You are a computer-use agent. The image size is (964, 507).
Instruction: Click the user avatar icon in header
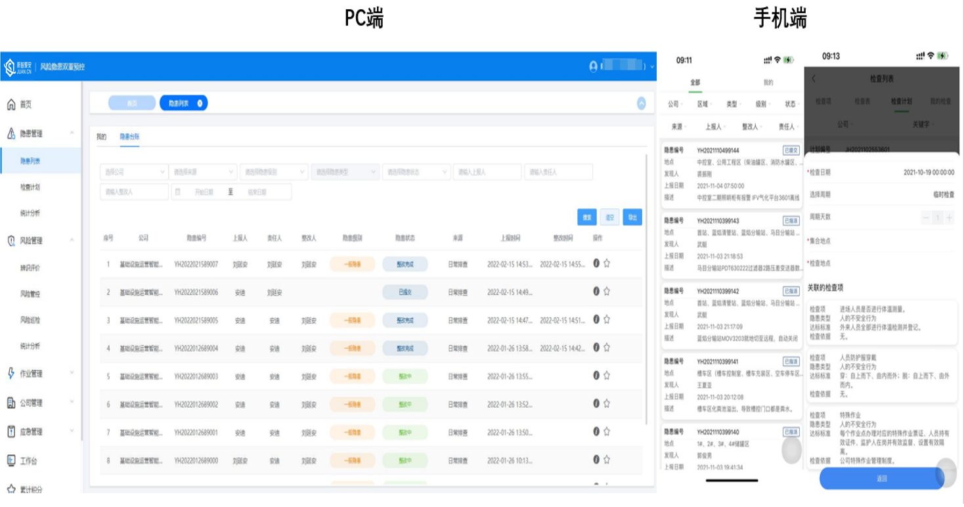594,66
